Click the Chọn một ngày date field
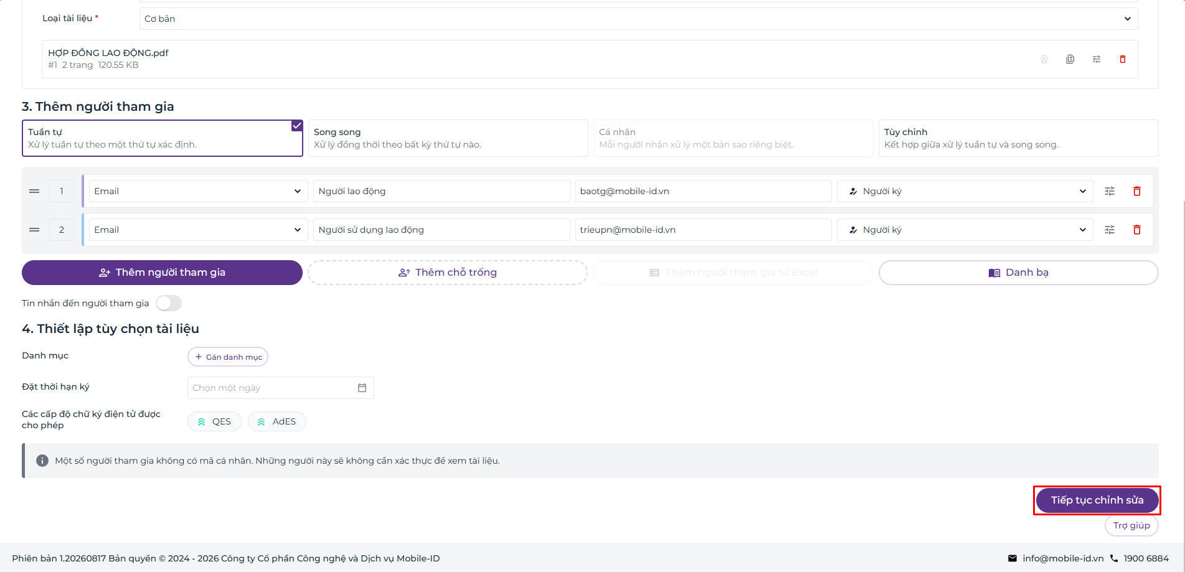Image resolution: width=1185 pixels, height=572 pixels. [x=280, y=388]
